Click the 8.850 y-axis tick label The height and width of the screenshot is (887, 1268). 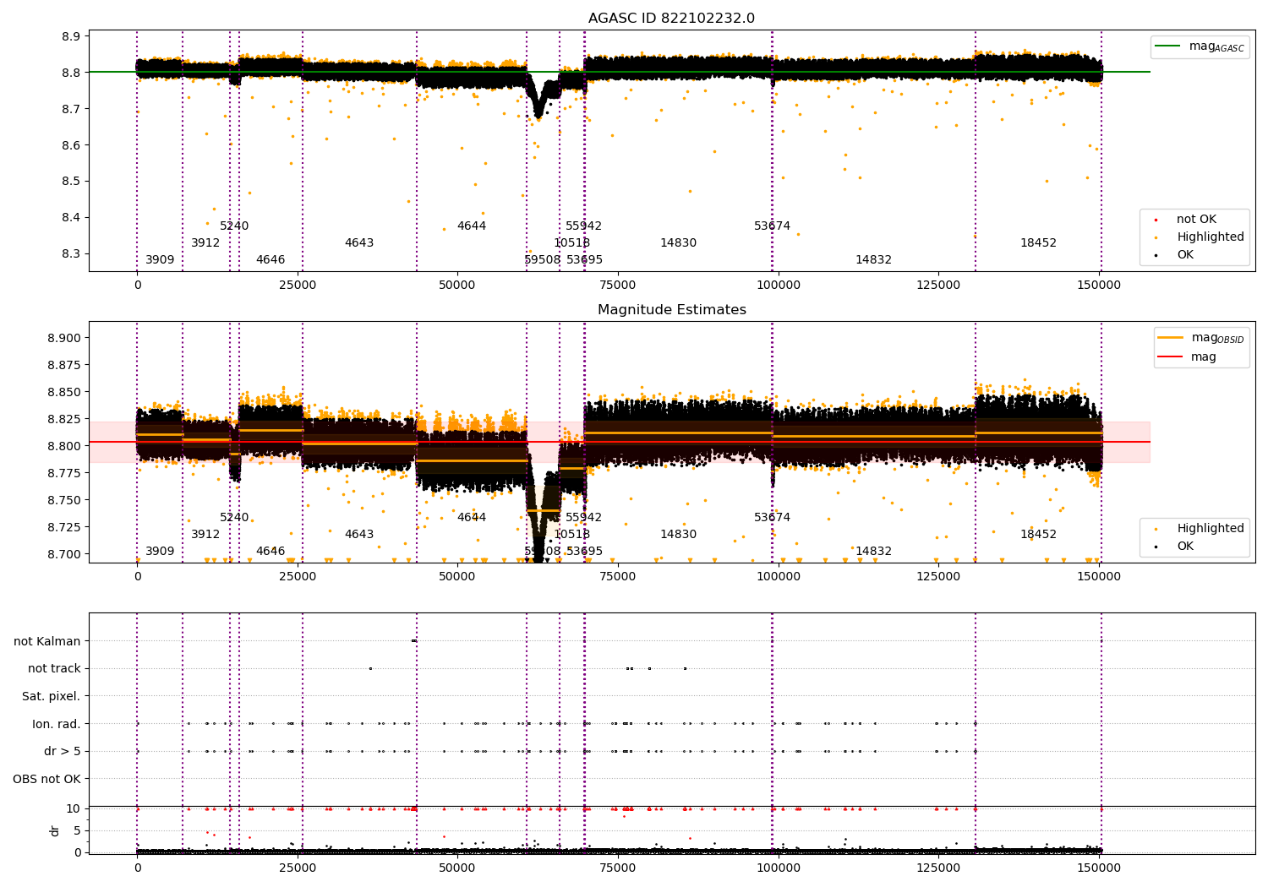(63, 392)
